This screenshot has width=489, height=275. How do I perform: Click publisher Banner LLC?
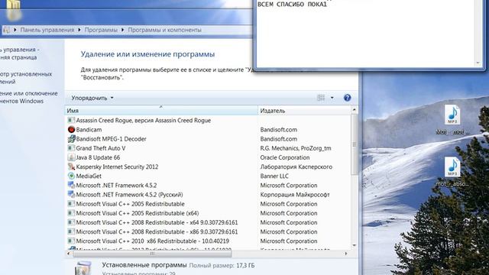274,176
